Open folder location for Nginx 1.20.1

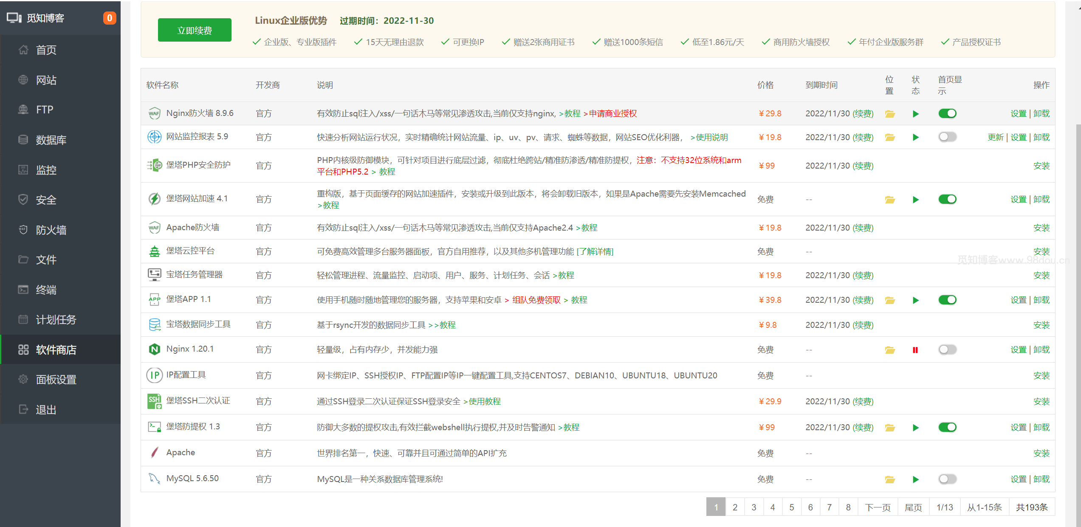tap(890, 350)
